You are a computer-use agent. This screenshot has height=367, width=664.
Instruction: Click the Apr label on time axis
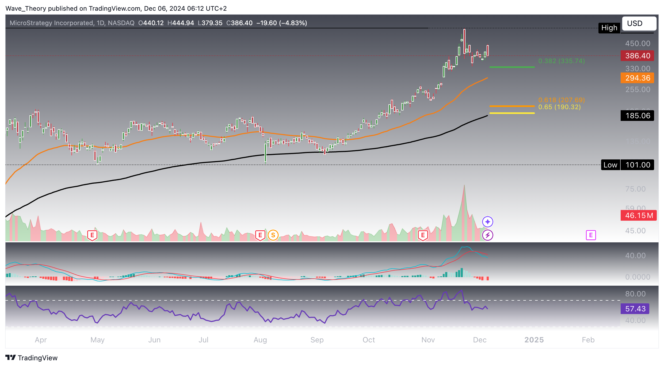[41, 340]
